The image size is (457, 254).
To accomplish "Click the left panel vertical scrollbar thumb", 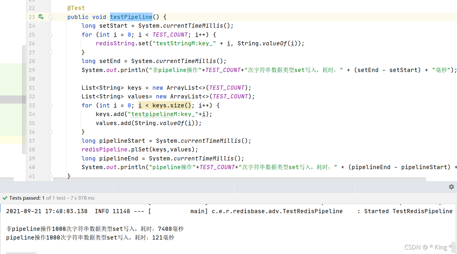I will 24,100.
